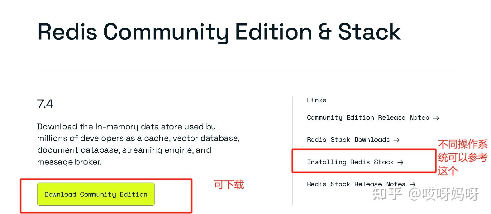The height and width of the screenshot is (214, 491).
Task: Click the red box around Installing Redis Stack
Action: [x=364, y=149]
